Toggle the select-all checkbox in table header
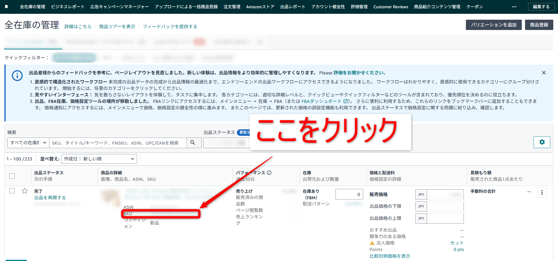 (12, 176)
